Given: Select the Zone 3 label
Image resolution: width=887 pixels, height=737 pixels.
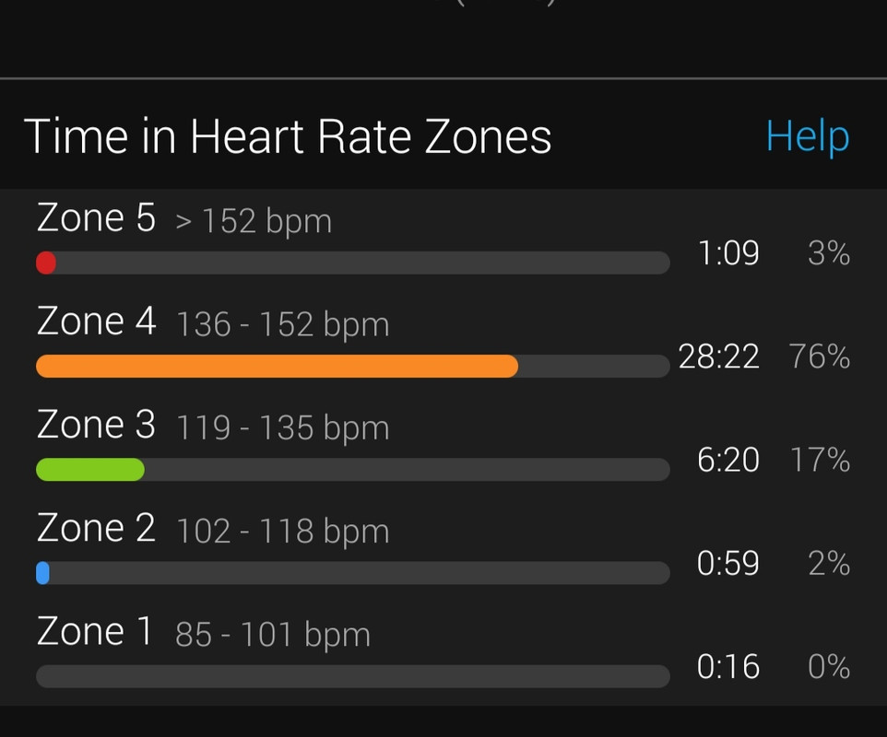Looking at the screenshot, I should [96, 424].
